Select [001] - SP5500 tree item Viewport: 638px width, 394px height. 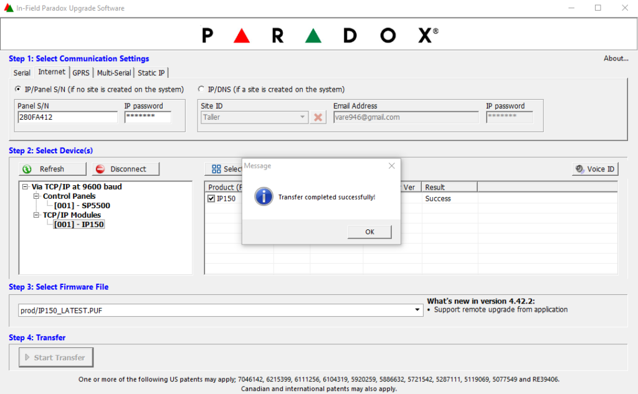click(82, 206)
